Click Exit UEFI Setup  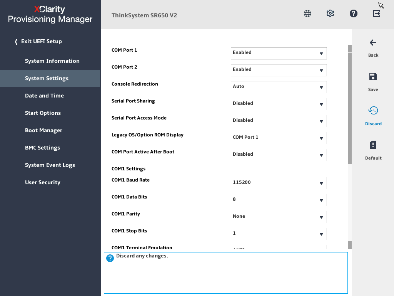pos(38,41)
